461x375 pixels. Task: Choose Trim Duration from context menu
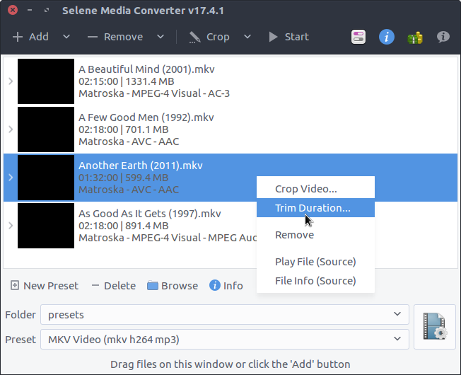tap(313, 208)
